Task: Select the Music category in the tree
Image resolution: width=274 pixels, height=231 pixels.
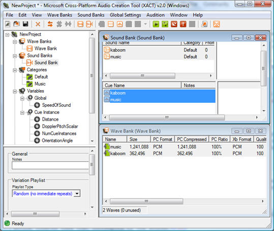Action: [40, 84]
